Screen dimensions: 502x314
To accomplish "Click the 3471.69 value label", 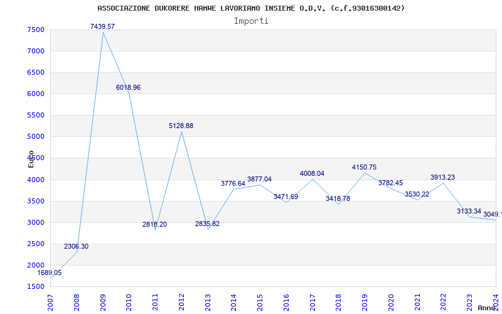I will 286,197.
